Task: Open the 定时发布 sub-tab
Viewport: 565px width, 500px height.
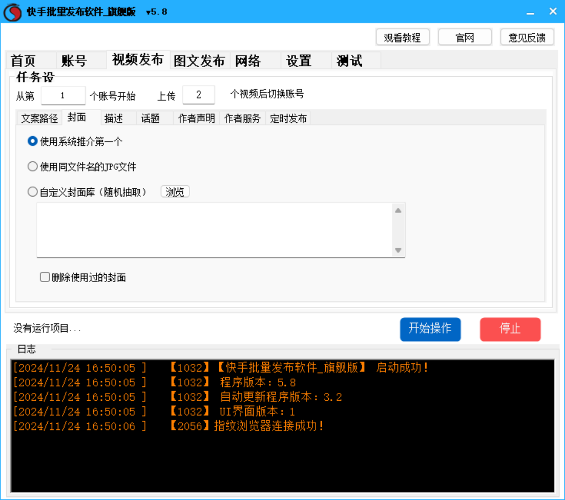Action: click(x=288, y=118)
